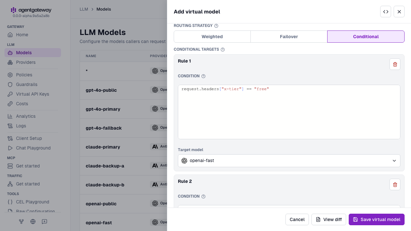
Task: Select gpt-4o-public model row
Action: 123,90
